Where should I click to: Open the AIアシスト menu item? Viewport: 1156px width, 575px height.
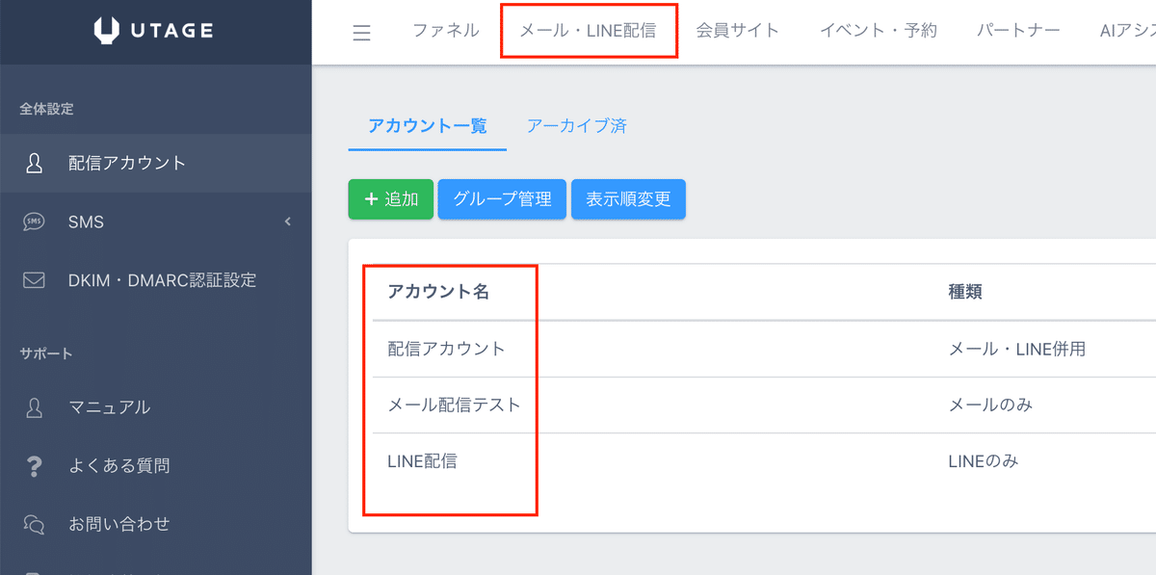1128,31
